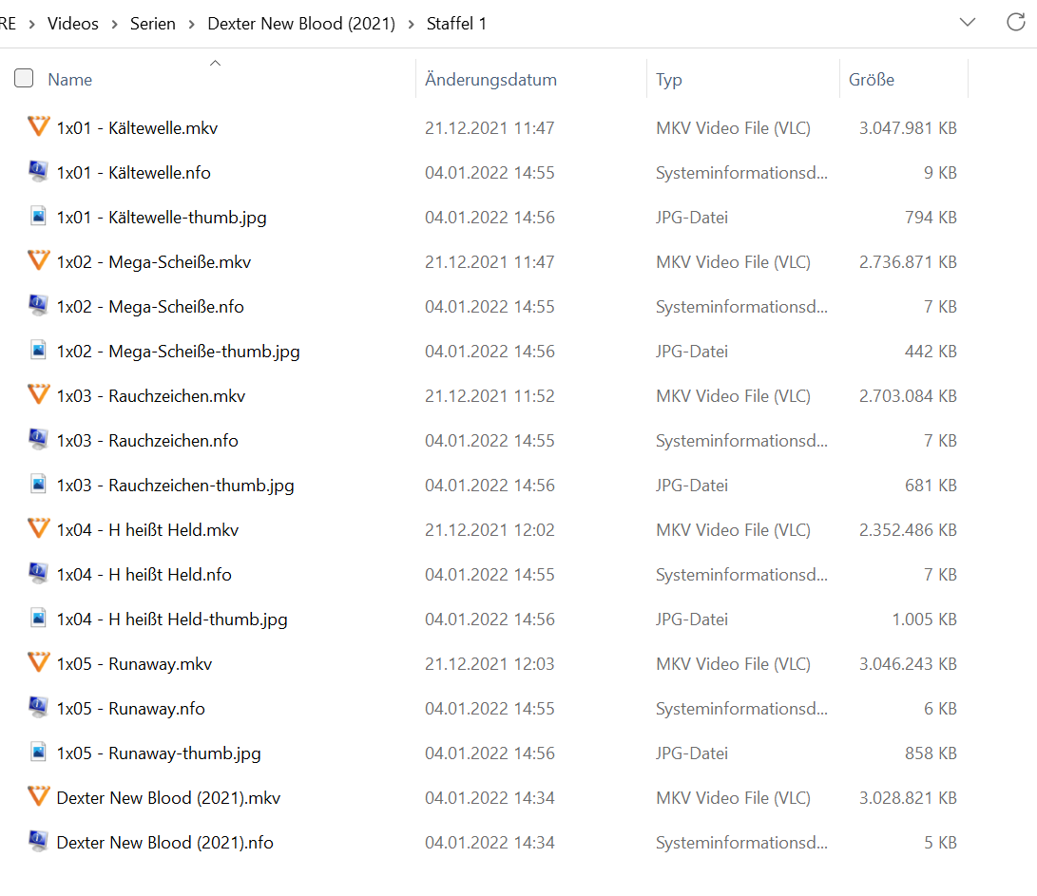Open the address bar history dropdown
The height and width of the screenshot is (896, 1037).
(968, 23)
